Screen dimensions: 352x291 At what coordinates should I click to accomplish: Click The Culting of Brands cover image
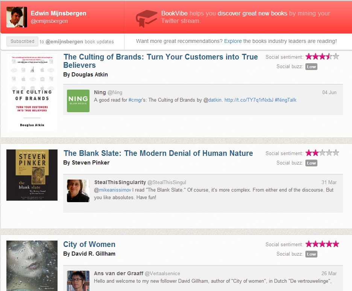32,92
